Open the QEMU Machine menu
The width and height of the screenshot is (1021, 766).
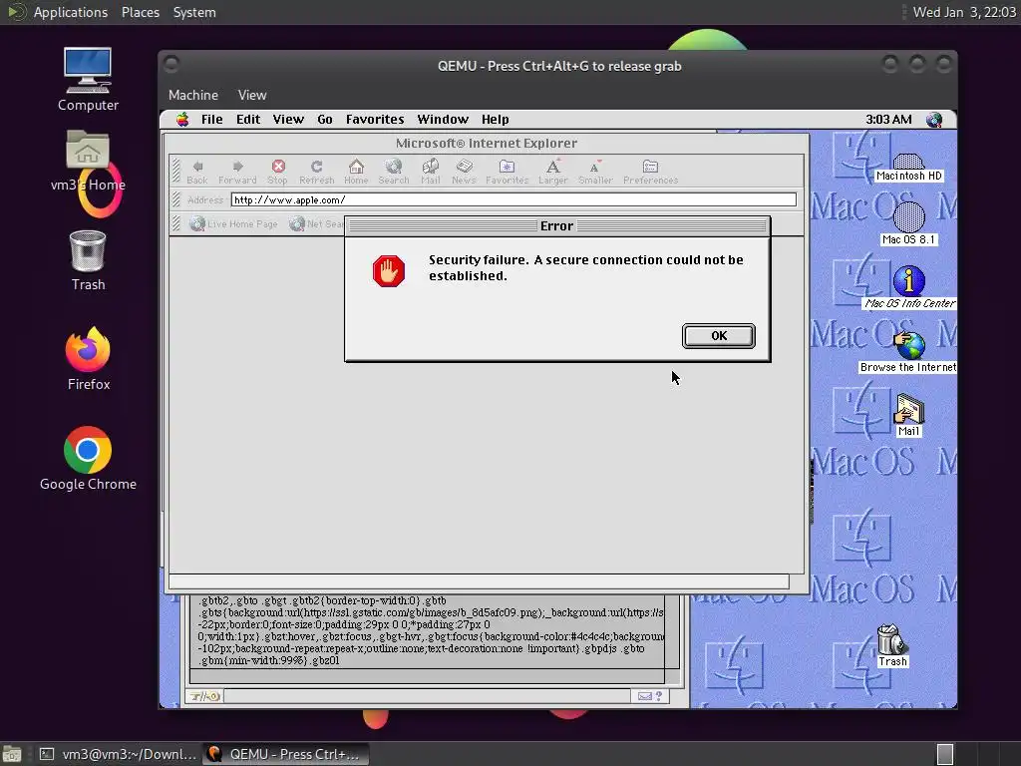(193, 95)
